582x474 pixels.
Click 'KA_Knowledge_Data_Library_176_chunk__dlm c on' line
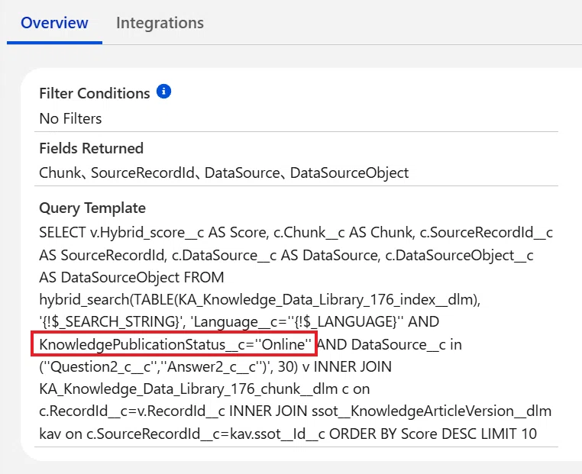[x=205, y=389]
